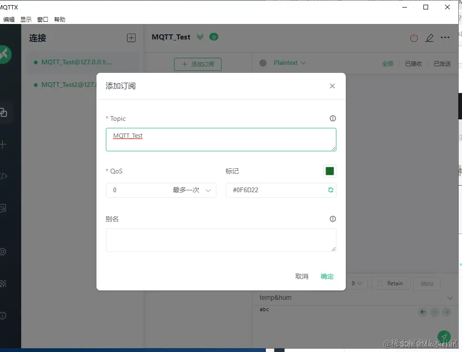Click the temp&hum topic input
Screen dimensions: 462x352
tap(350, 297)
